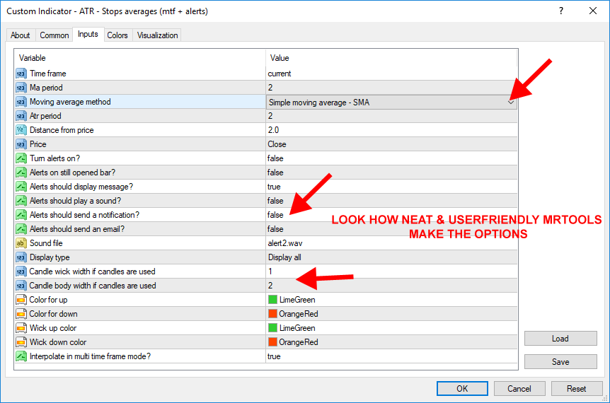Toggle the Alerts should display message true value
This screenshot has width=610, height=403.
click(x=391, y=187)
